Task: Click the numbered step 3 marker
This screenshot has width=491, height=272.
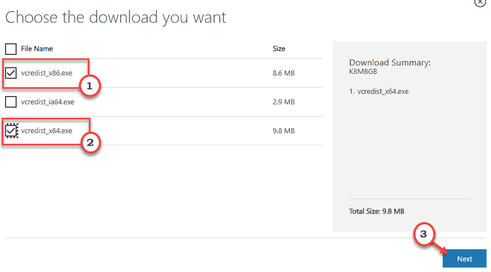Action: pyautogui.click(x=424, y=235)
